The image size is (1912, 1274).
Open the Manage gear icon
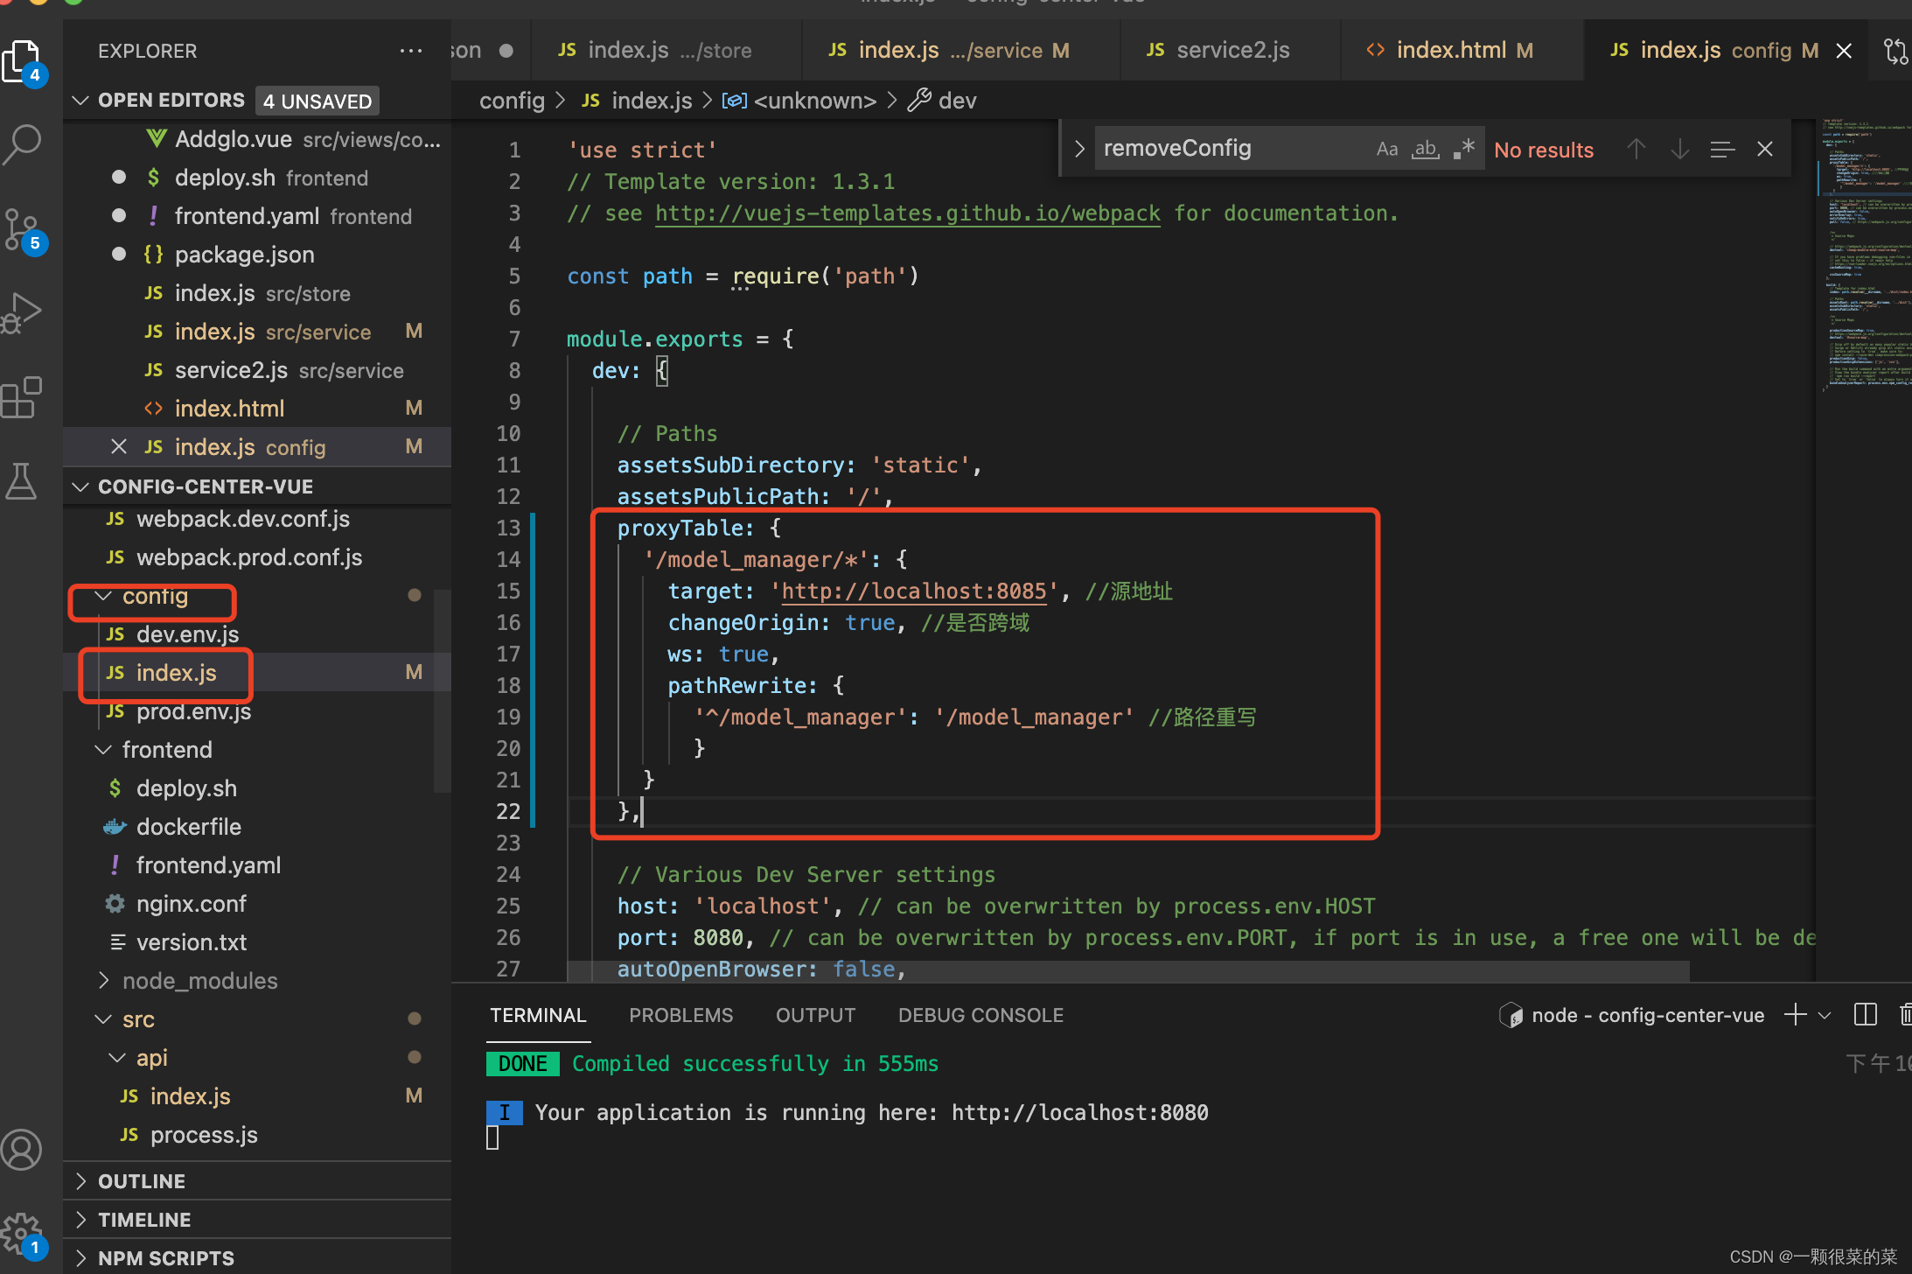point(23,1234)
